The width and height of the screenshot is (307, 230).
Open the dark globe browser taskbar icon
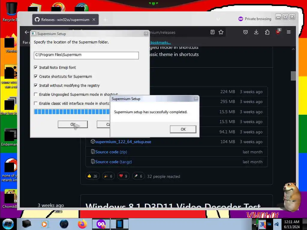[64, 224]
